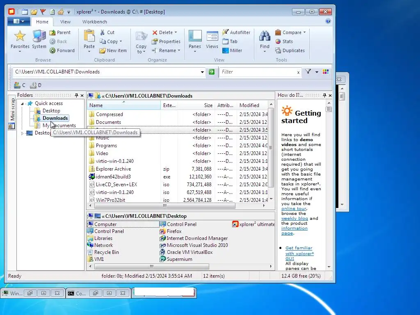The height and width of the screenshot is (315, 420).
Task: Open Get familiar with xplorer² GUI link
Action: [299, 253]
